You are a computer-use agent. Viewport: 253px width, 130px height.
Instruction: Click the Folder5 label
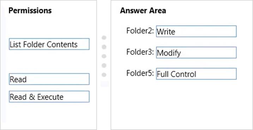pyautogui.click(x=140, y=73)
